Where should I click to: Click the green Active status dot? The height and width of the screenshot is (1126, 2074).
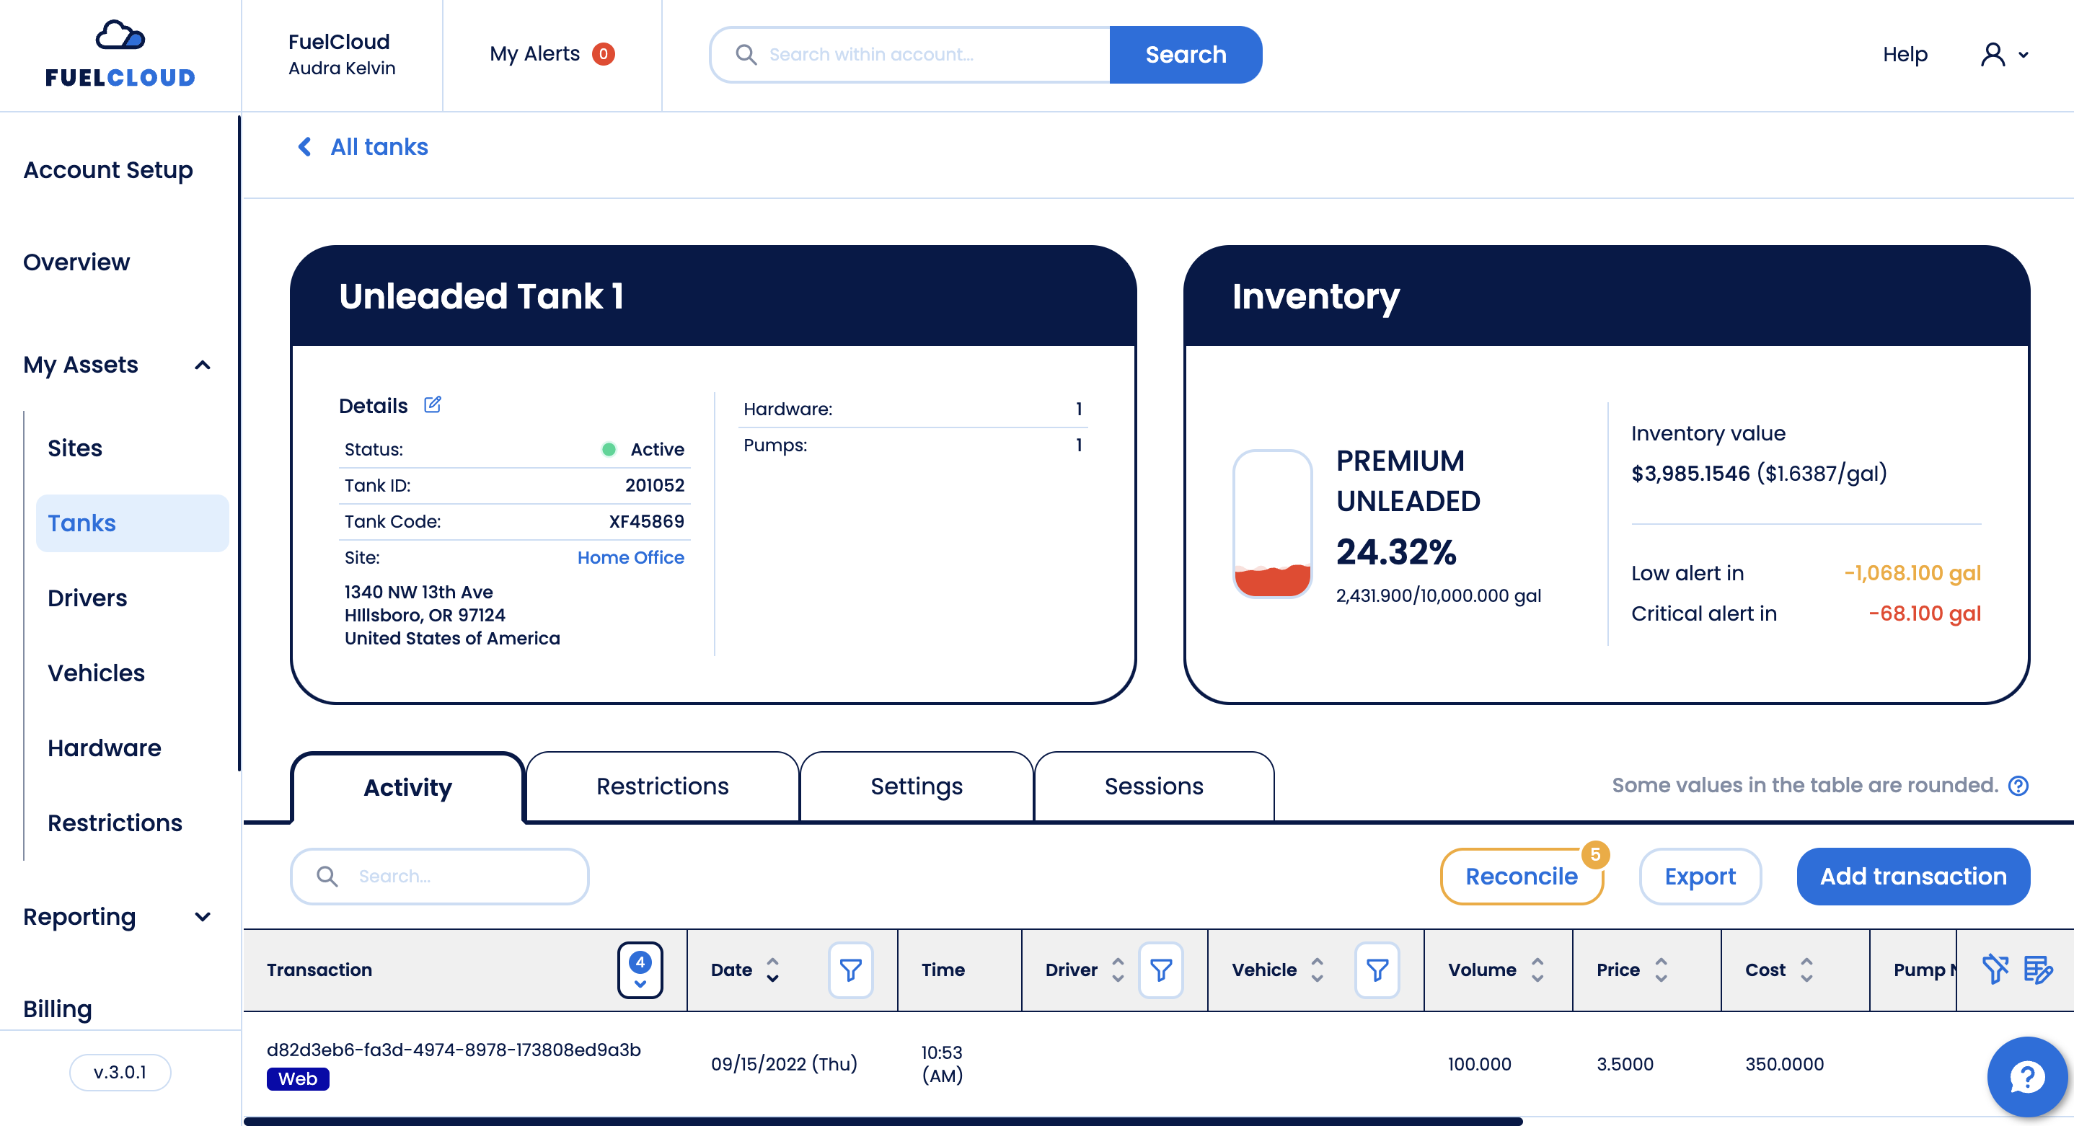click(609, 449)
